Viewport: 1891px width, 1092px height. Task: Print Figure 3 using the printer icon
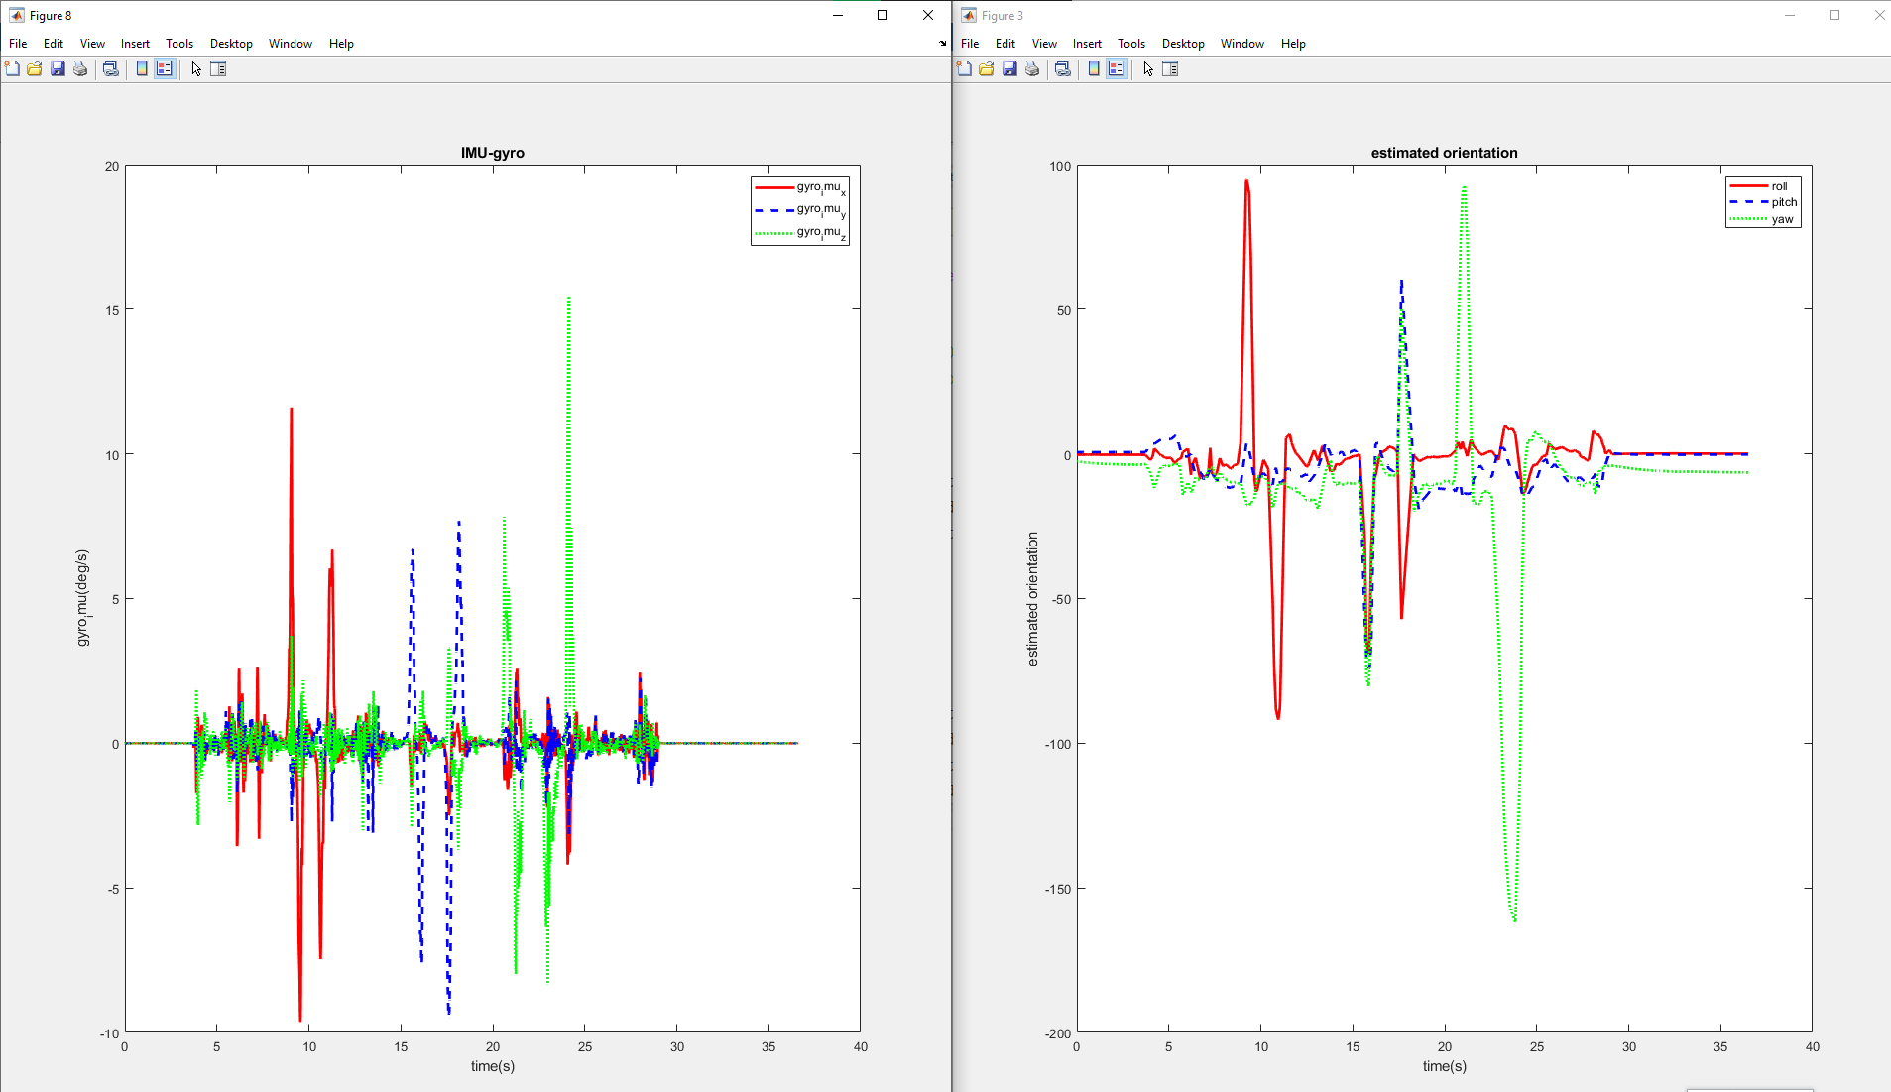(1032, 68)
